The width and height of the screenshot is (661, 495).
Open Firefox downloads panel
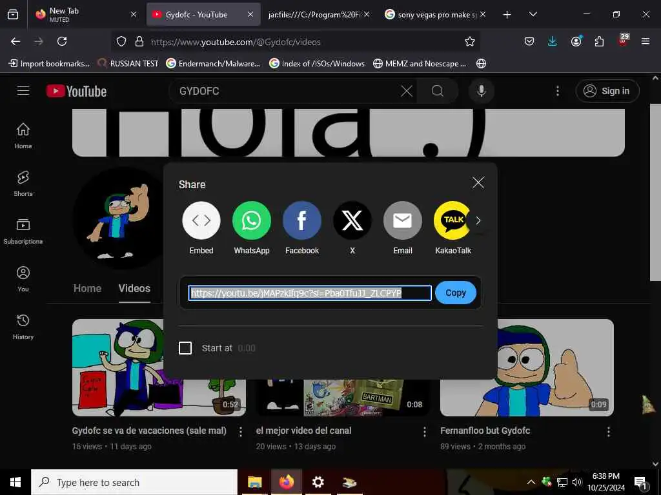pos(553,41)
